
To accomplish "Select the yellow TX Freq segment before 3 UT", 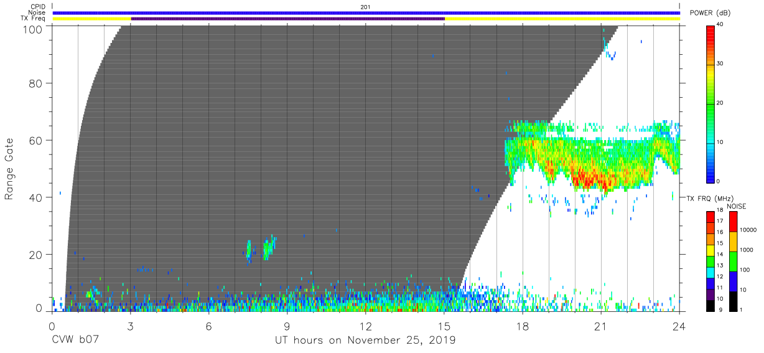I will pos(91,19).
